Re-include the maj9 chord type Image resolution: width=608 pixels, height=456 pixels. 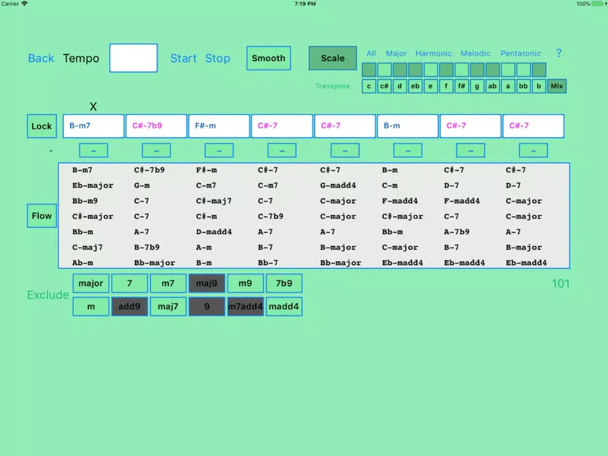[x=207, y=284]
